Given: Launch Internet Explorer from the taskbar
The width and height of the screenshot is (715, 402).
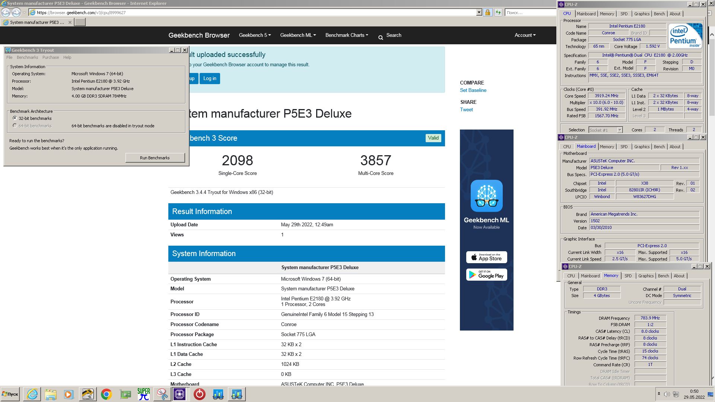Looking at the screenshot, I should coord(32,394).
